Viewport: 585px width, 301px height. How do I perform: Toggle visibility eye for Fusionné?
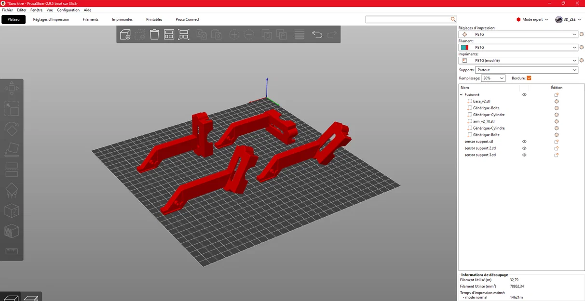click(524, 95)
